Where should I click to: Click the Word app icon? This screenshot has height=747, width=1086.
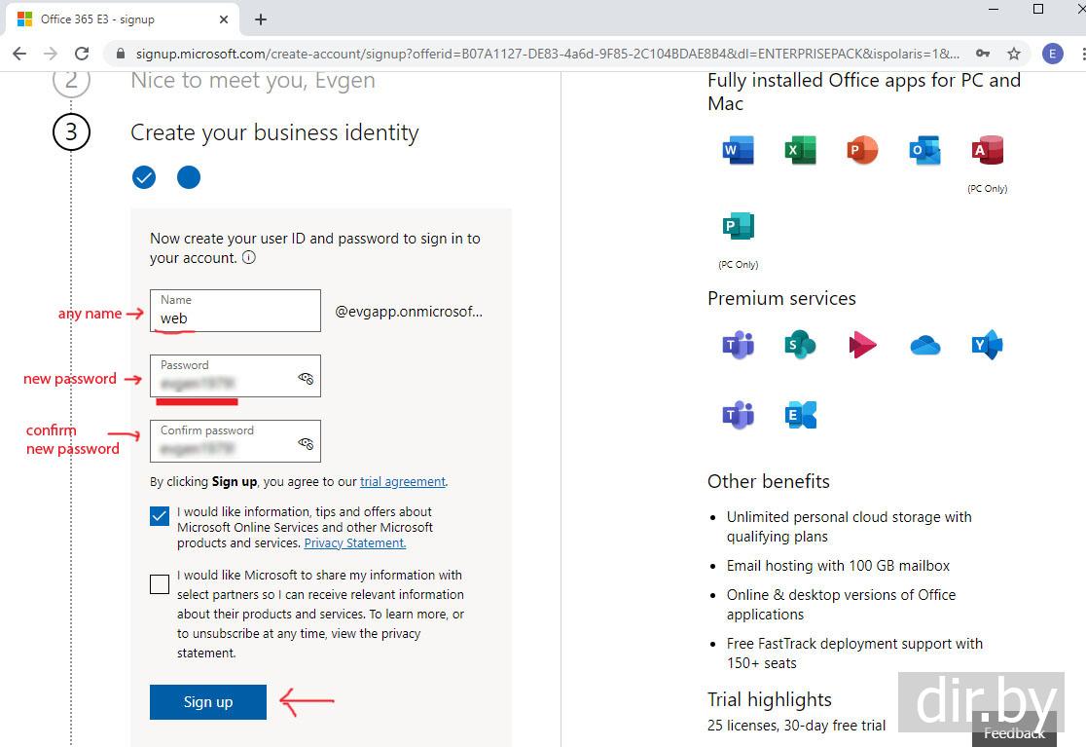point(739,150)
